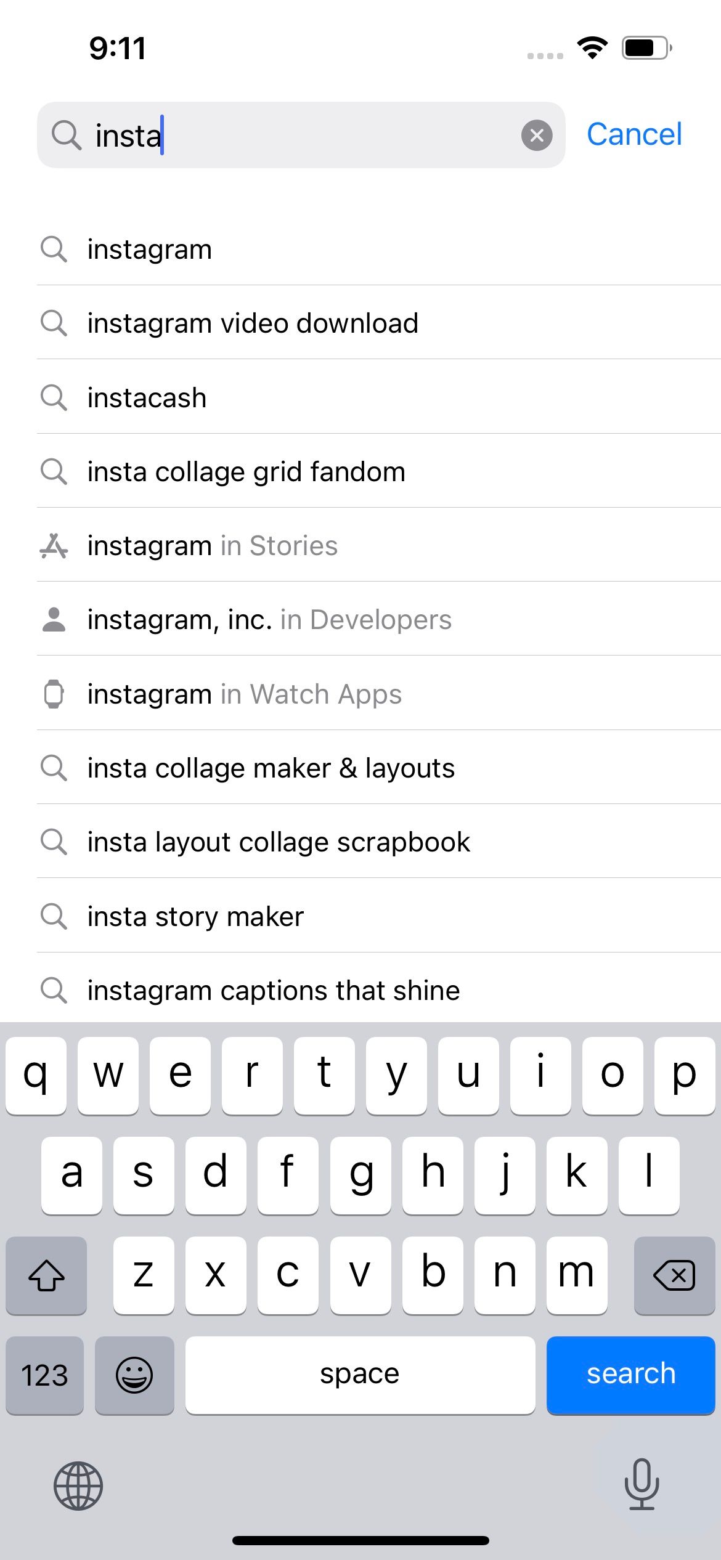Choose the instacash suggestion
This screenshot has width=721, height=1560.
pyautogui.click(x=379, y=397)
